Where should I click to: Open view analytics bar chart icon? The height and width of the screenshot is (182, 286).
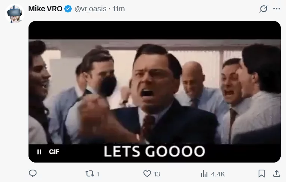tap(204, 174)
